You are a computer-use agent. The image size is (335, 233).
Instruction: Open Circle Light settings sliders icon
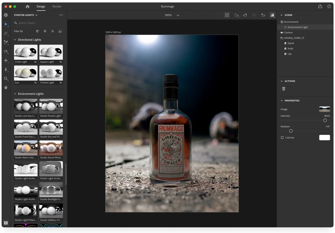coord(36,62)
